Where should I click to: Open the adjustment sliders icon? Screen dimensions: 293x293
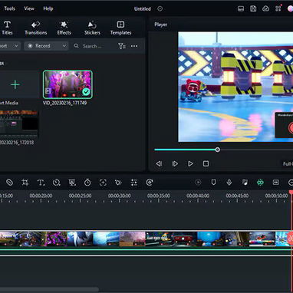(134, 183)
